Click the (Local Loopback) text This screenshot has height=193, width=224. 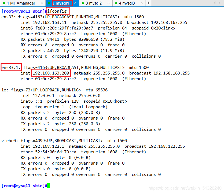coord(88,107)
